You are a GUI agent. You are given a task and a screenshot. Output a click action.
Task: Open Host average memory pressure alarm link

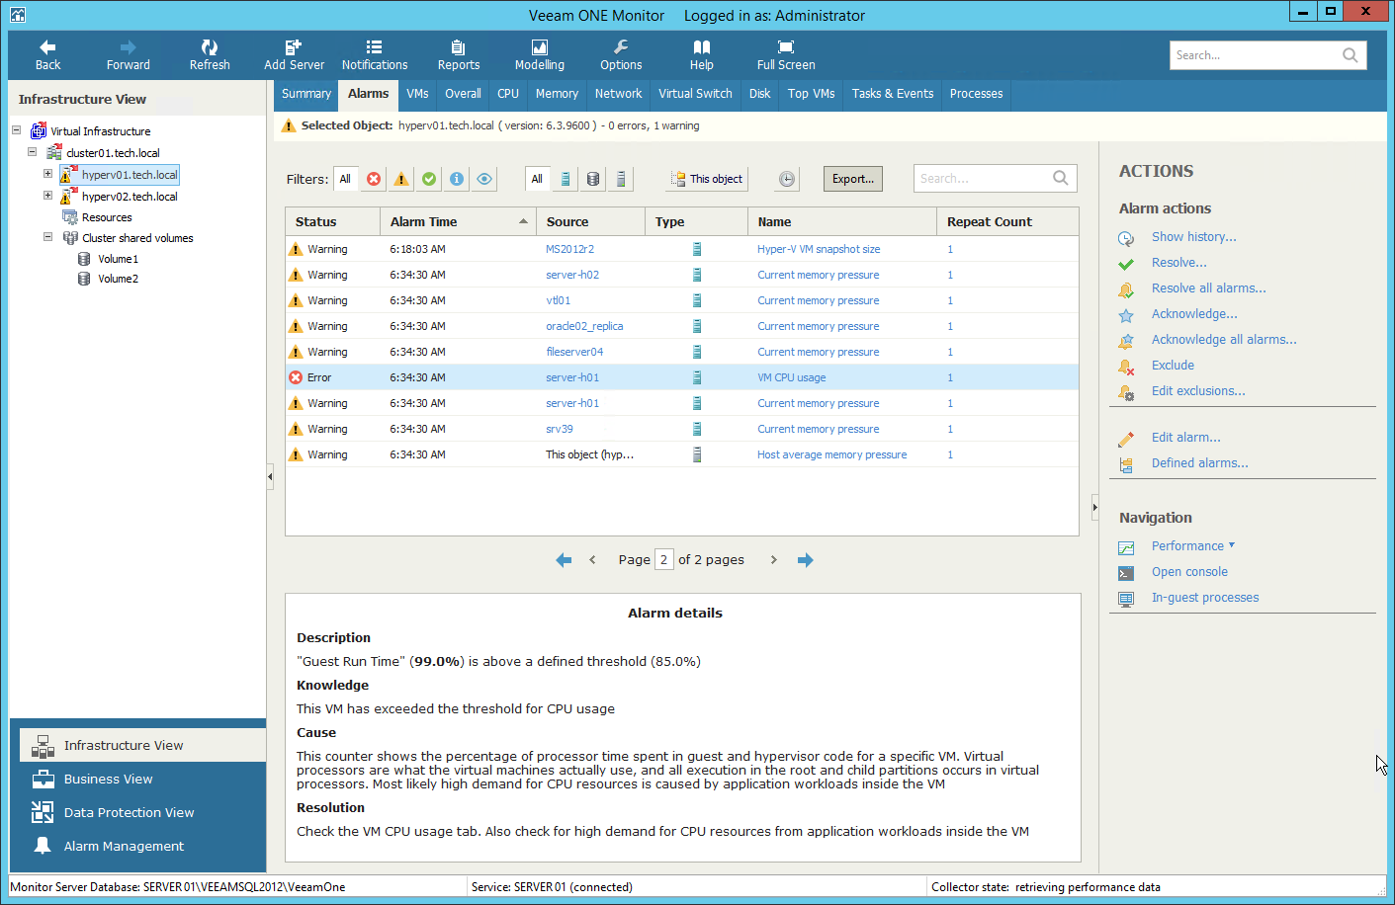pos(832,454)
